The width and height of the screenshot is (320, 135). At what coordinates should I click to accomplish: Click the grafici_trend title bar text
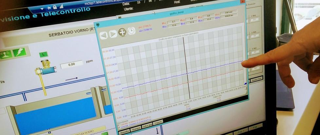(177, 13)
